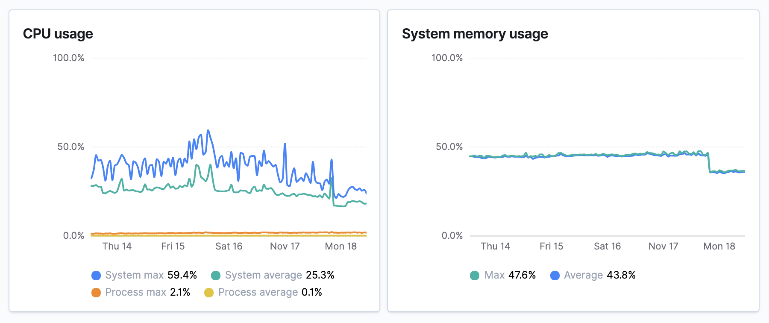
Task: Toggle the Process average series label
Action: pyautogui.click(x=258, y=292)
